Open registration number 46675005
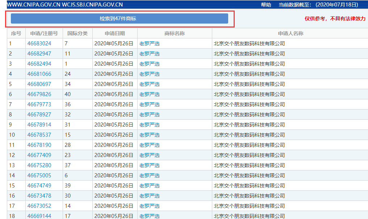The width and height of the screenshot is (368, 219). [x=39, y=175]
